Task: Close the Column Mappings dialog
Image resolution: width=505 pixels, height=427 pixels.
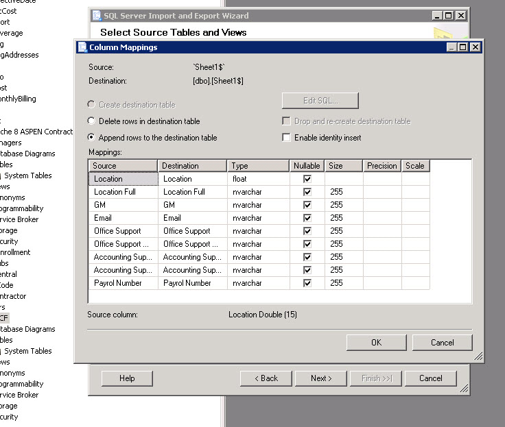Action: click(475, 47)
